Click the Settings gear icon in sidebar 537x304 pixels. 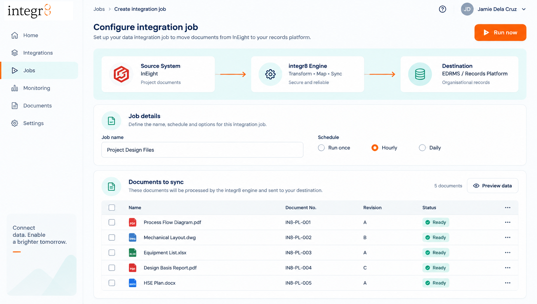pos(15,123)
